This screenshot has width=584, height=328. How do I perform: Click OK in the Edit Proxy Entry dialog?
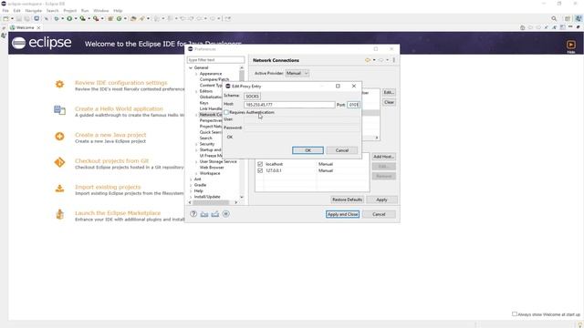click(x=308, y=150)
